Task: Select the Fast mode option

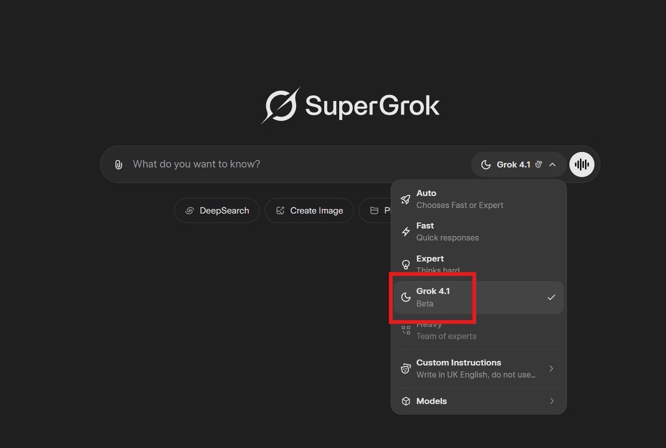Action: tap(478, 231)
